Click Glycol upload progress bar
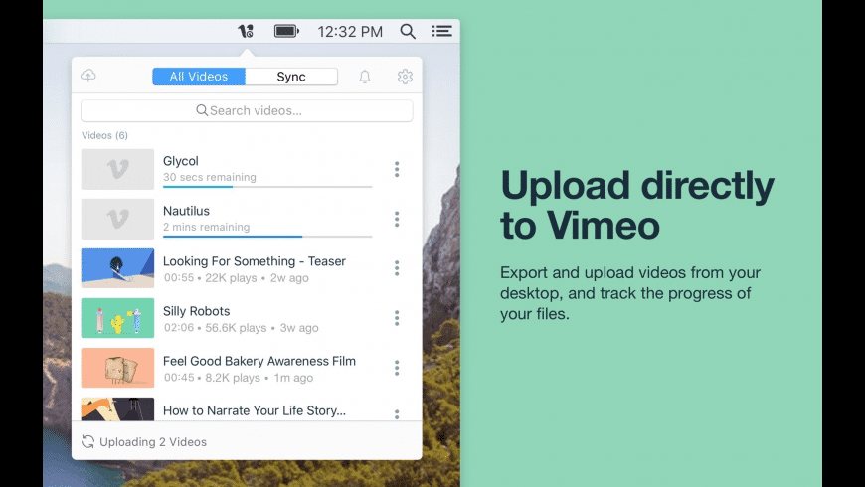Viewport: 865px width, 487px height. (267, 187)
